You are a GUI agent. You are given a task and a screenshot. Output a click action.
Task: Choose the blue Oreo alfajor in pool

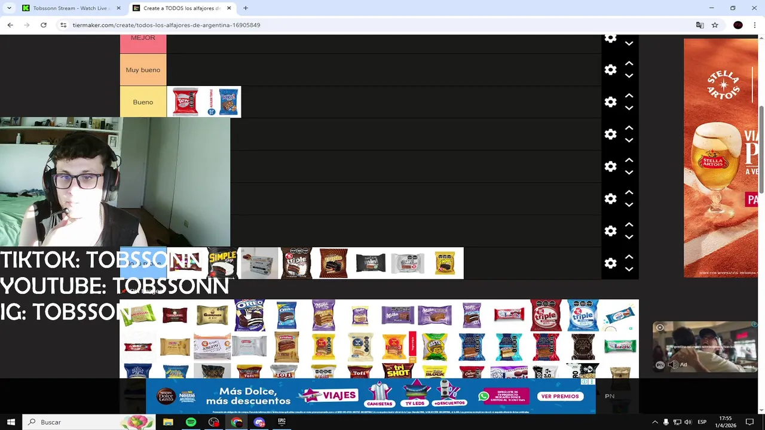[286, 315]
